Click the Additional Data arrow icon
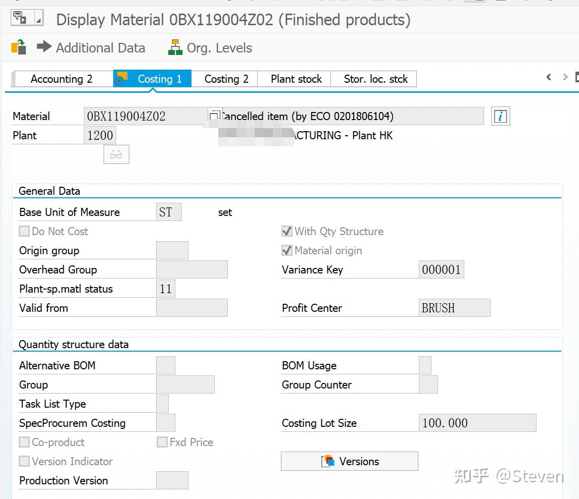The image size is (579, 499). (44, 47)
